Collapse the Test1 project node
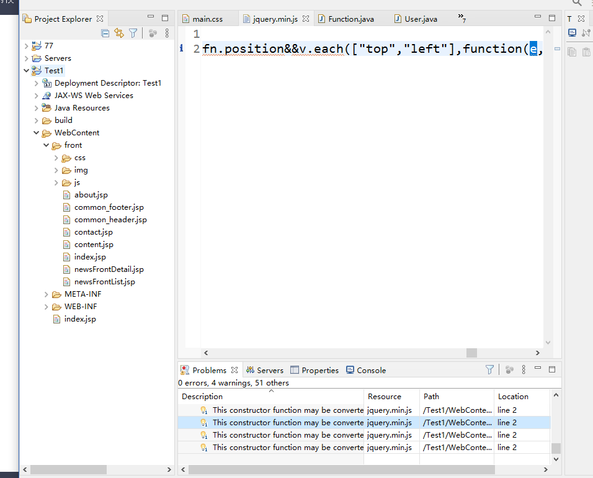This screenshot has height=478, width=593. click(x=26, y=70)
